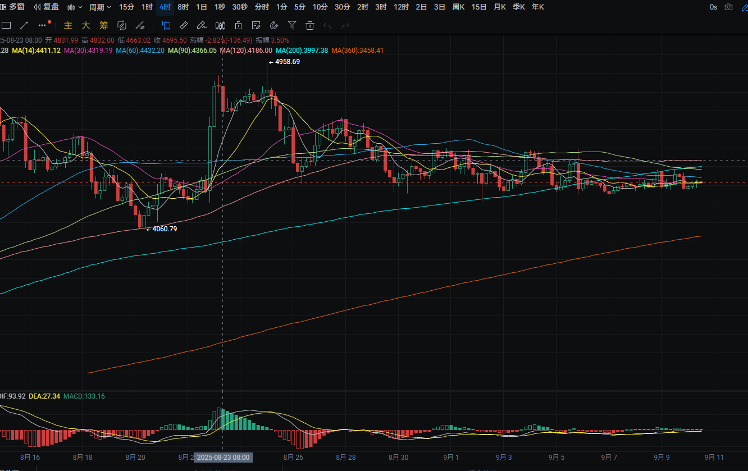Switch to the 3时 timeframe

[381, 7]
